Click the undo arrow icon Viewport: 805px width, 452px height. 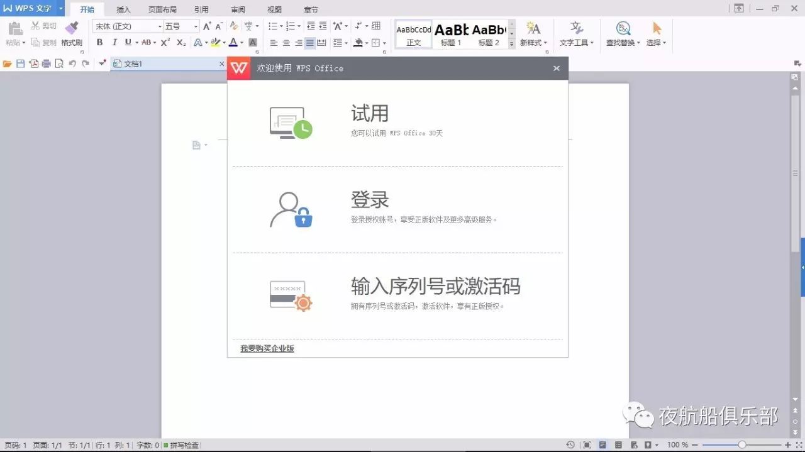point(74,63)
